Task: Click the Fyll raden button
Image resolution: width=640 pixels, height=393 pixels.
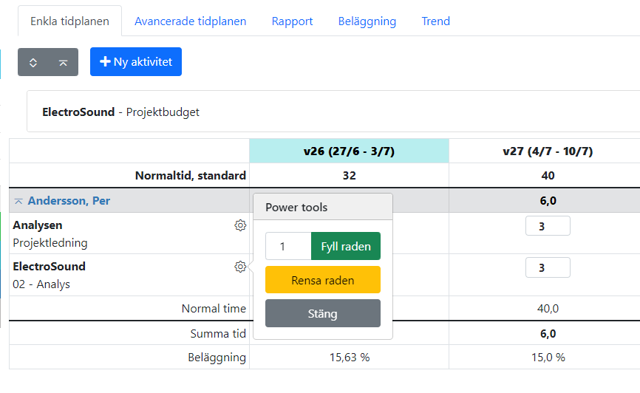Action: click(346, 246)
